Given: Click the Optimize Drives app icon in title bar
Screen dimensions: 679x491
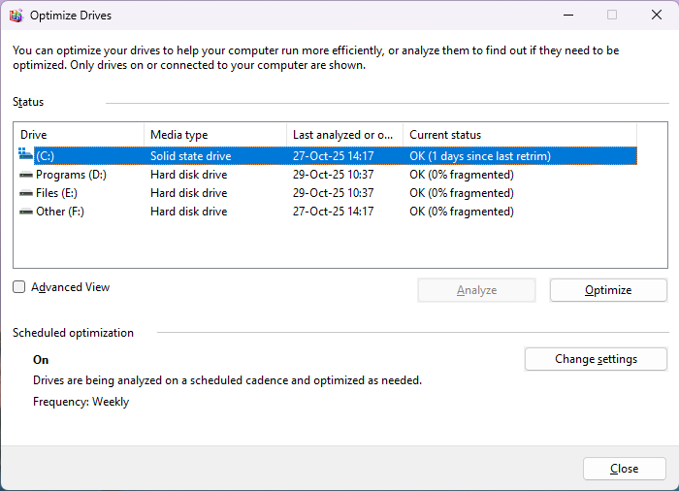Looking at the screenshot, I should (x=15, y=16).
